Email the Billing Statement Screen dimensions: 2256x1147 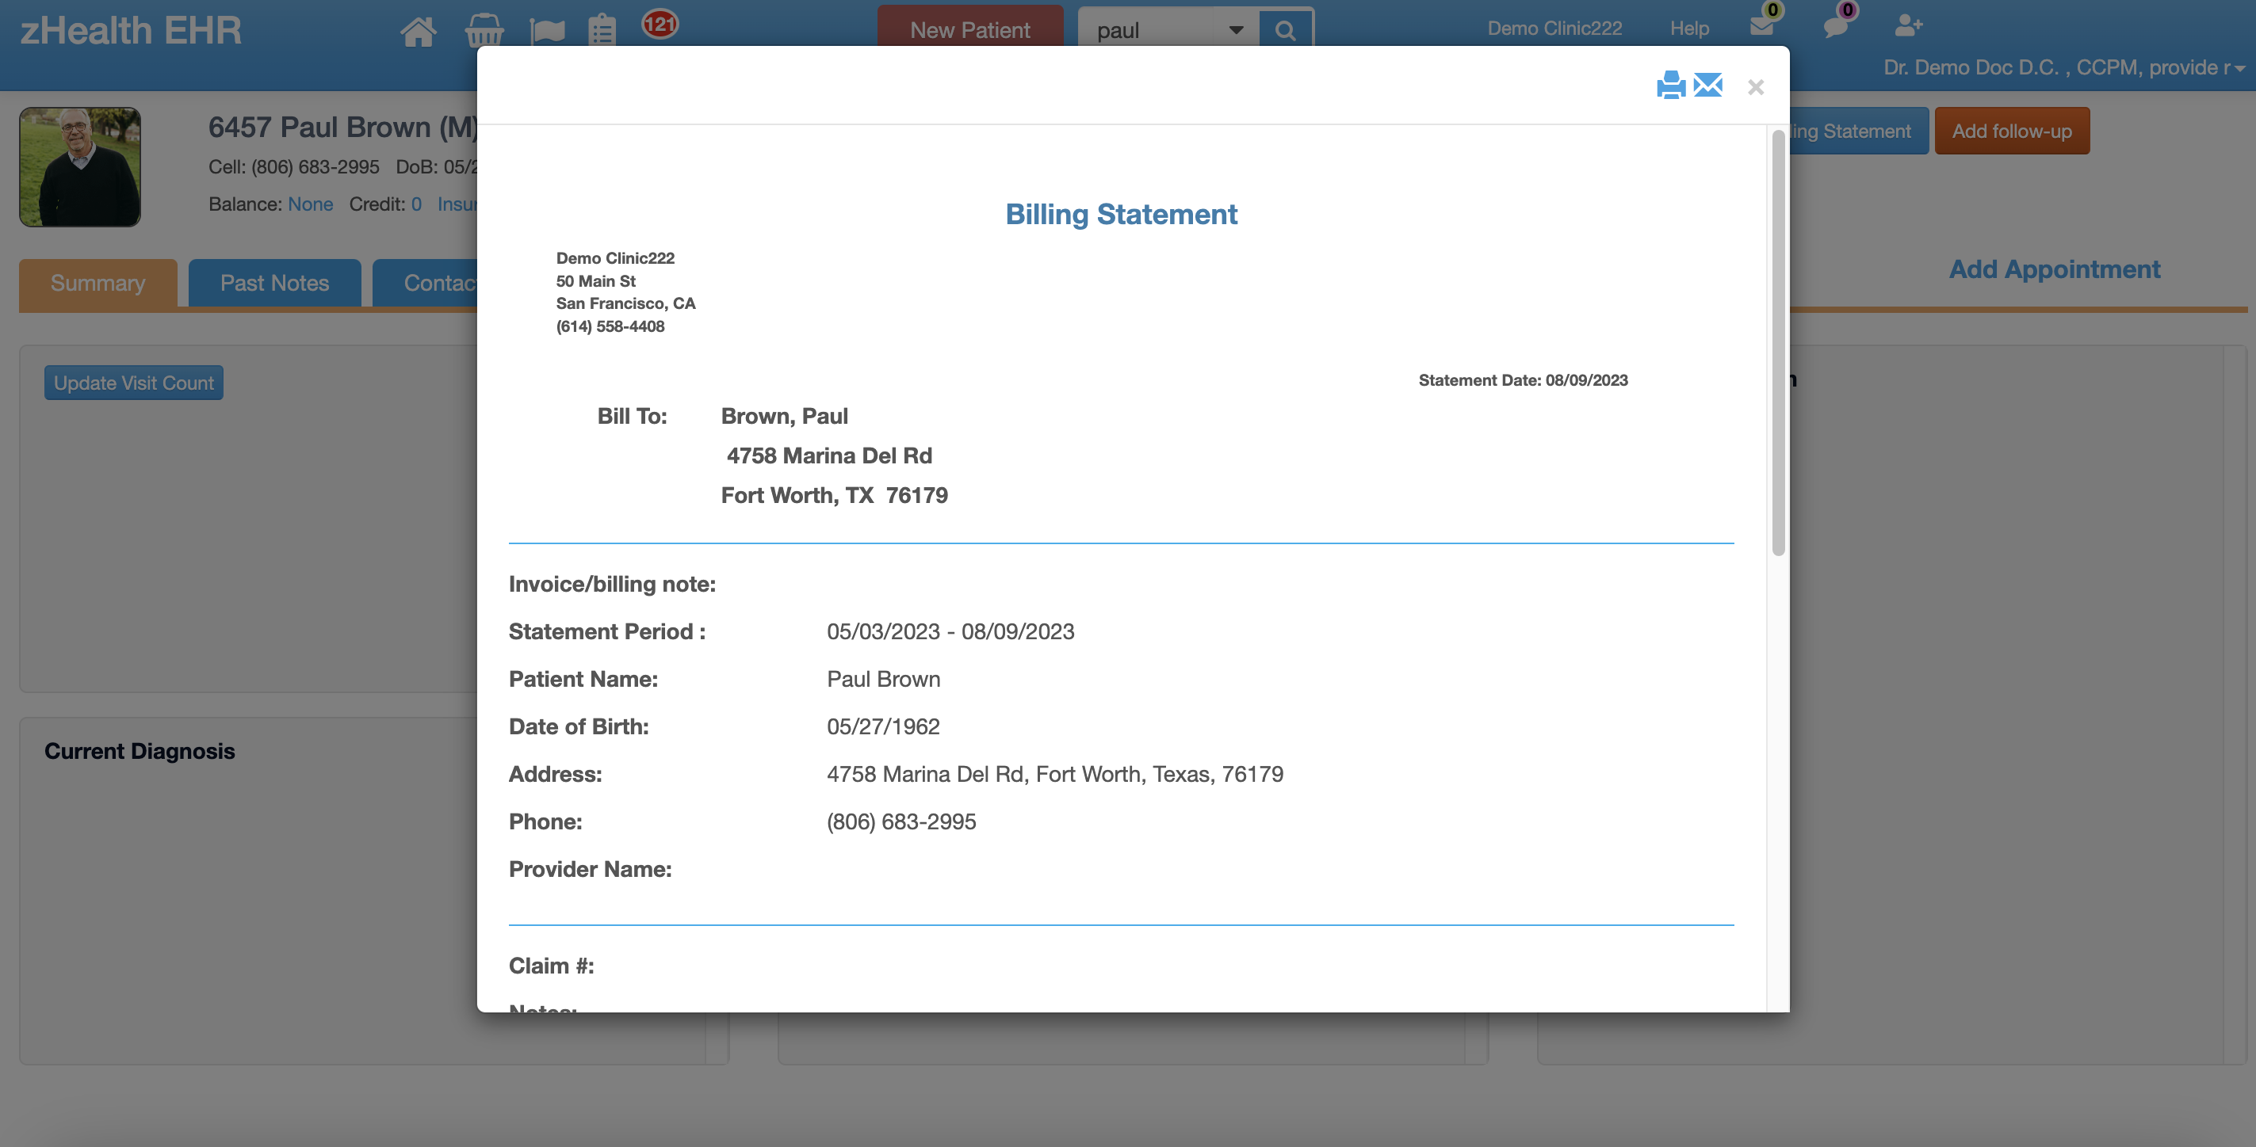1707,86
